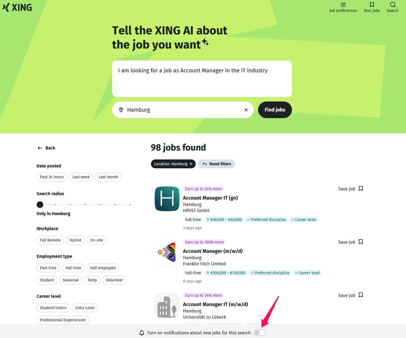406x338 pixels.
Task: Toggle the Full Remote workplace filter
Action: [x=50, y=240]
